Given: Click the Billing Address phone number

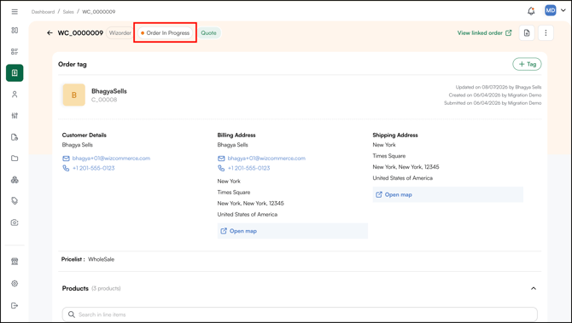Looking at the screenshot, I should (x=248, y=168).
